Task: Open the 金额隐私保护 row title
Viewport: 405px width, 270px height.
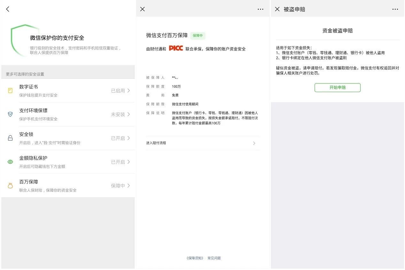Action: pyautogui.click(x=33, y=158)
